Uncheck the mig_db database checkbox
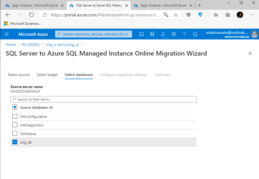This screenshot has height=179, width=259. pyautogui.click(x=15, y=142)
